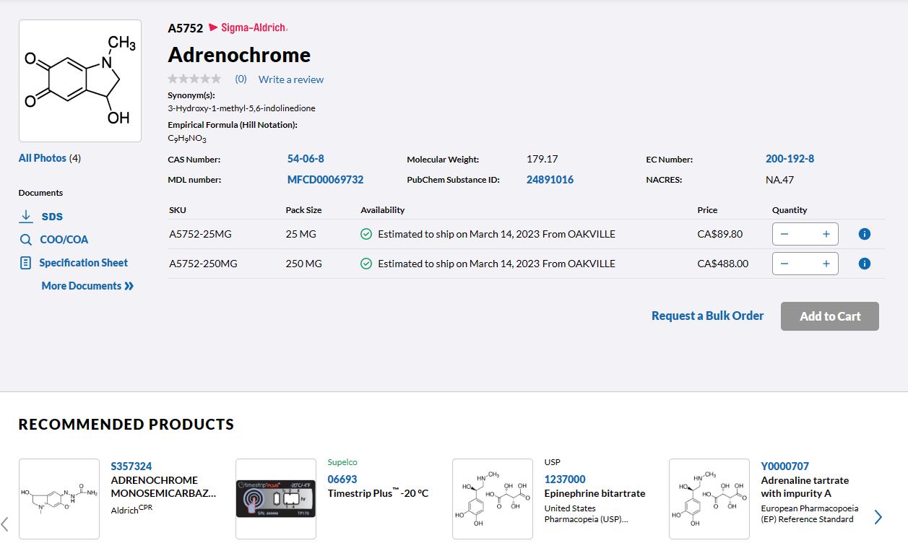Click the Supelco brand label
Image resolution: width=908 pixels, height=551 pixels.
342,462
